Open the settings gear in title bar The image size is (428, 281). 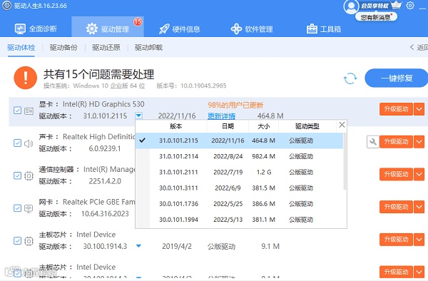[410, 6]
